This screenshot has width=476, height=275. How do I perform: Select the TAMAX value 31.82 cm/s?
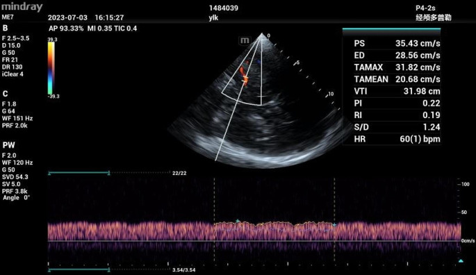418,67
